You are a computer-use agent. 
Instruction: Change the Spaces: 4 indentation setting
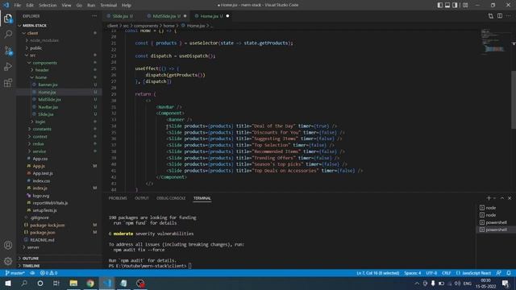click(412, 273)
